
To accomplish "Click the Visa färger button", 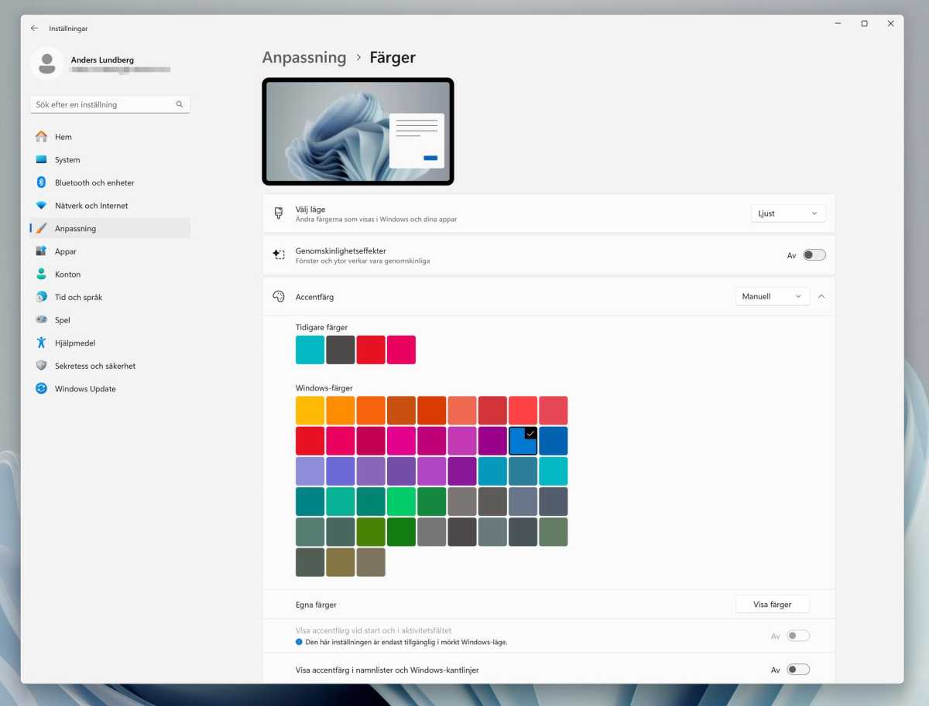I will point(772,605).
